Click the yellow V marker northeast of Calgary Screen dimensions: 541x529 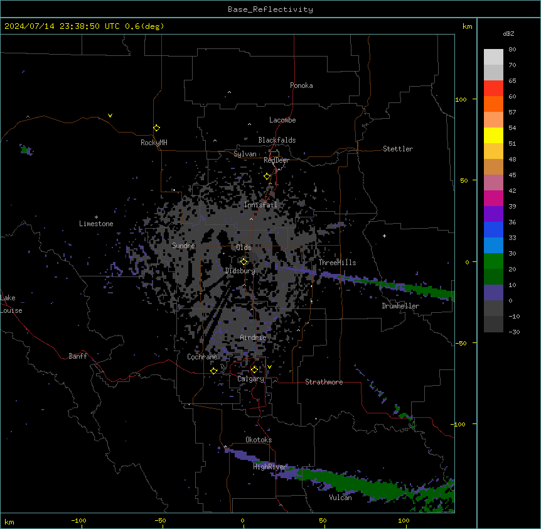point(269,367)
